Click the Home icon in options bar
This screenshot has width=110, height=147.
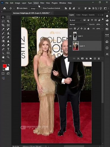(x=4, y=8)
